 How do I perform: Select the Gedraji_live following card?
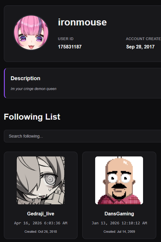coord(41,195)
